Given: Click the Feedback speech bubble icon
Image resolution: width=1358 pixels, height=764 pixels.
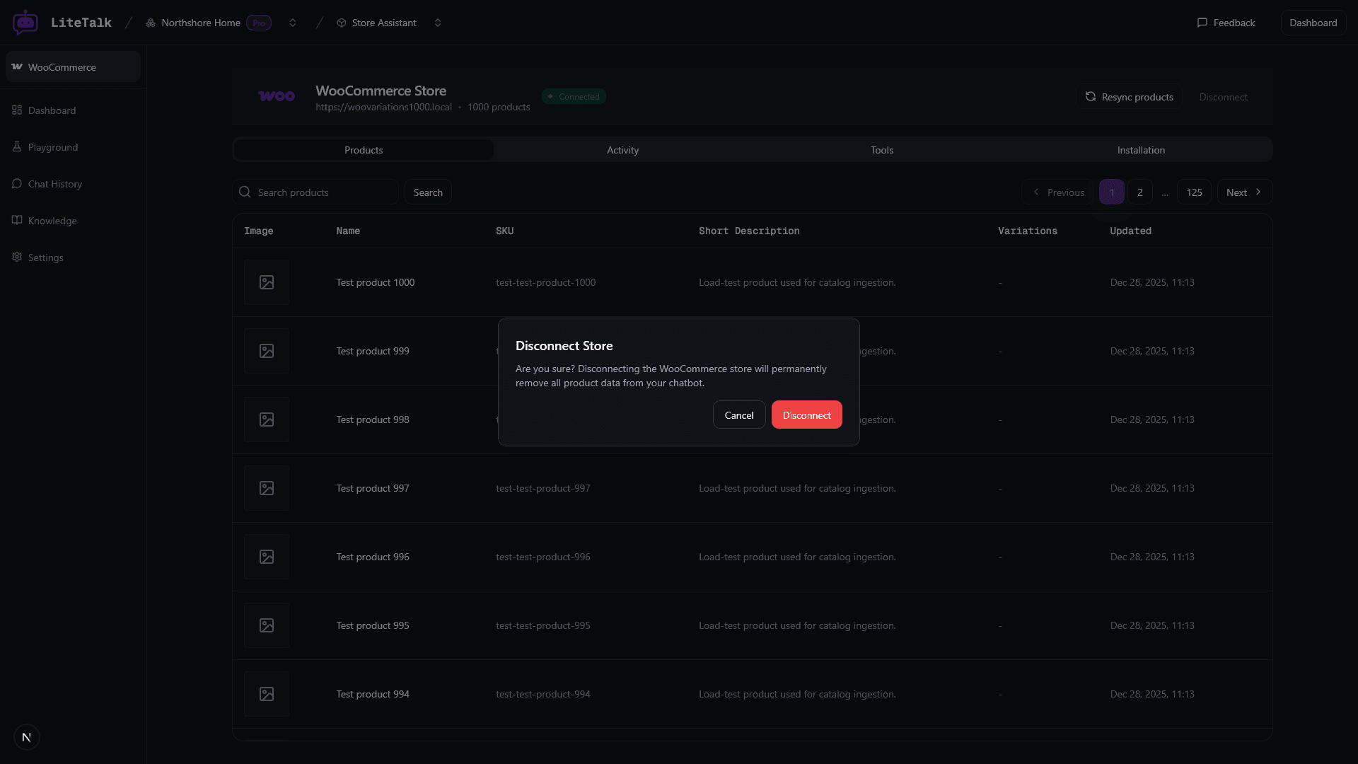Looking at the screenshot, I should point(1202,22).
